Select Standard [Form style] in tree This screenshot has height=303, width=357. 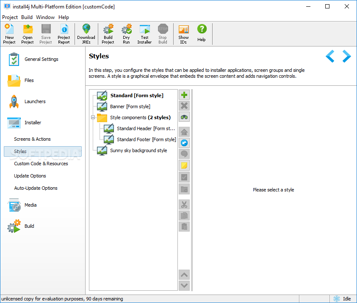pyautogui.click(x=130, y=96)
